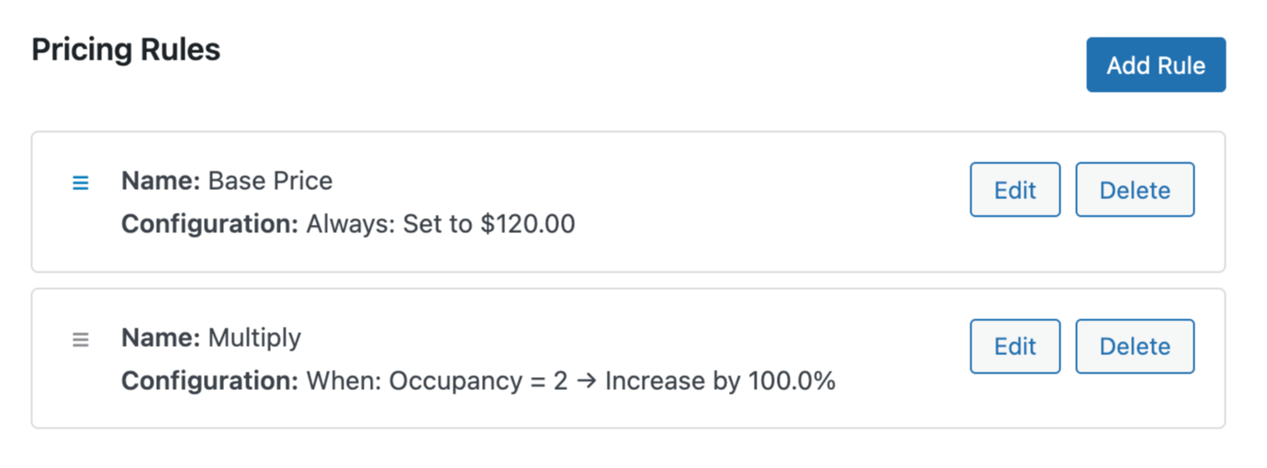Click the Configuration label in Multiply row
The width and height of the screenshot is (1267, 468).
click(209, 381)
